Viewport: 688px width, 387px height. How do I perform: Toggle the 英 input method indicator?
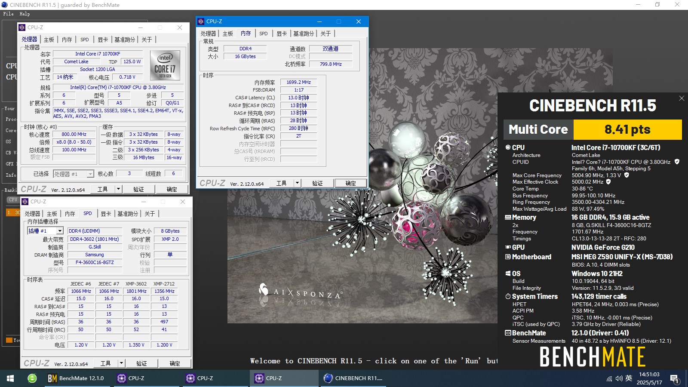click(x=629, y=378)
